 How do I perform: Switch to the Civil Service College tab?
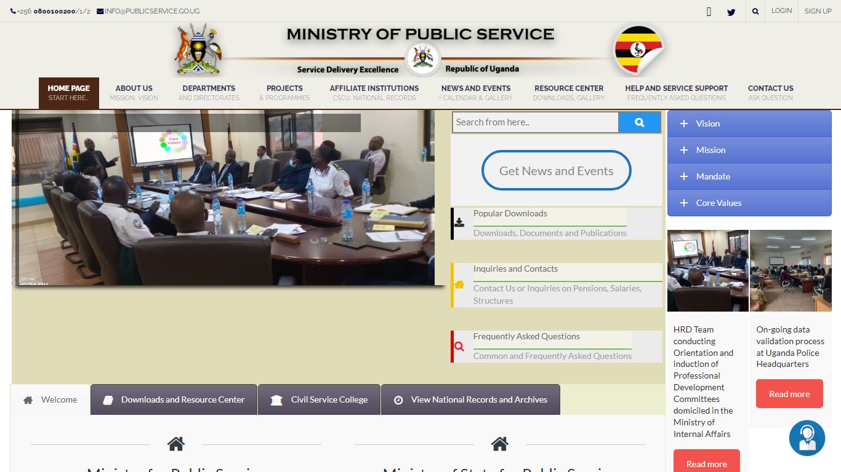[319, 399]
